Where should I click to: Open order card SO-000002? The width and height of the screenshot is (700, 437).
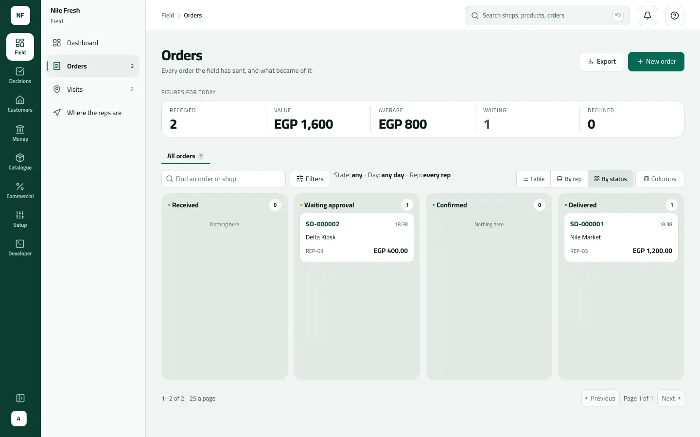click(x=357, y=237)
